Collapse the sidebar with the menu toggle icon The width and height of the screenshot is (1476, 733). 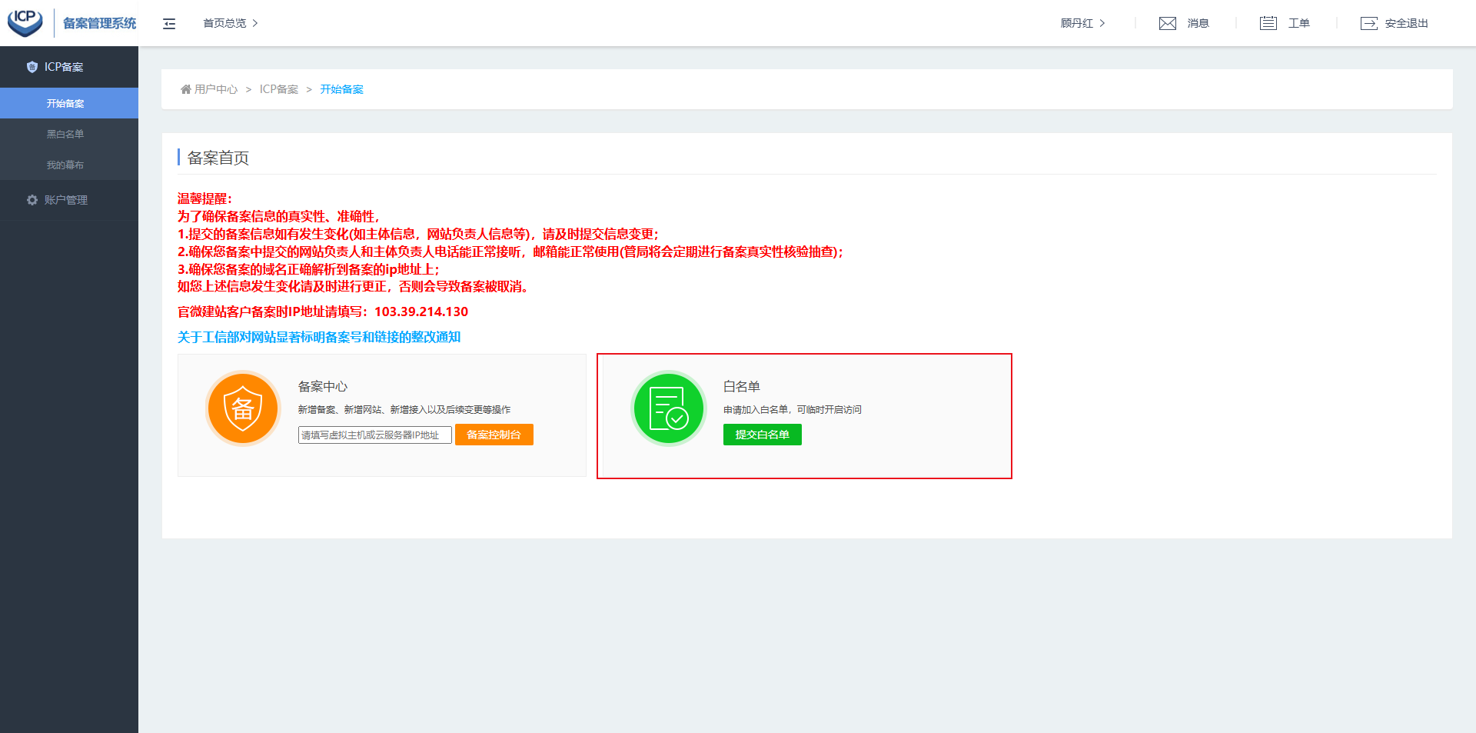point(169,24)
